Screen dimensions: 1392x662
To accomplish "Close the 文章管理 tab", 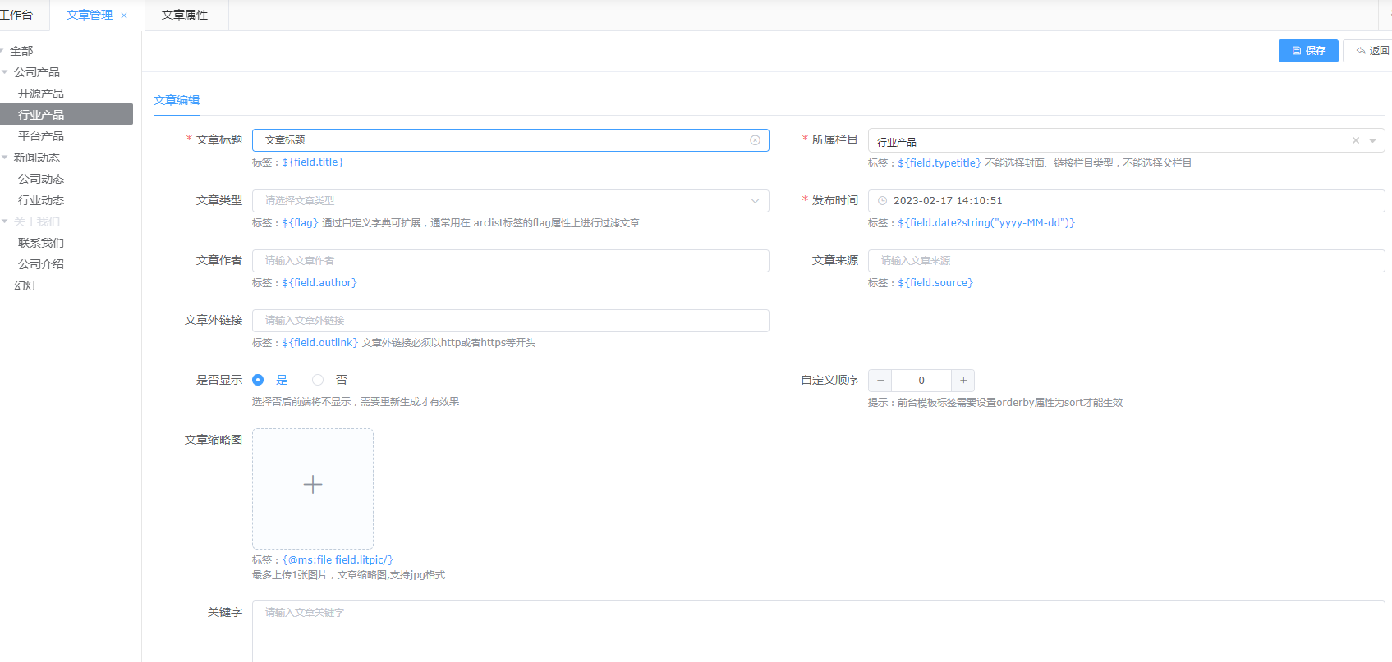I will coord(124,16).
